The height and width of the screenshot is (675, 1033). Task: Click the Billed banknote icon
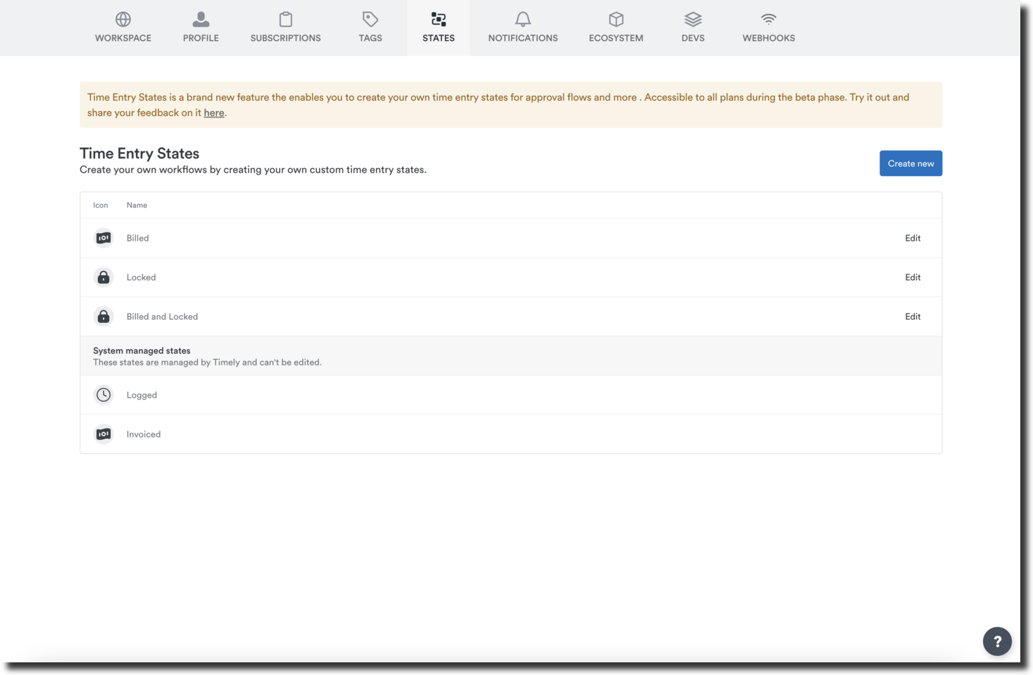pos(103,238)
